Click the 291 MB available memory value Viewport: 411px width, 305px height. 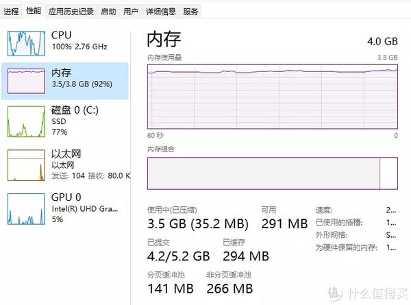pos(284,223)
